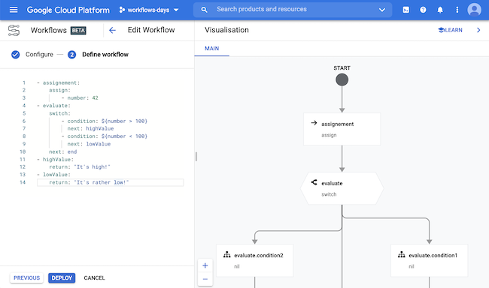Screen dimensions: 489x288
Task: Deploy the workflow
Action: 62,278
